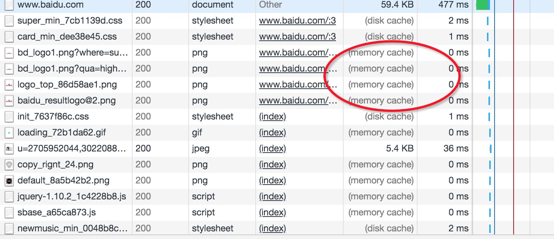Click loading_72b1da62.gif preview icon
The width and height of the screenshot is (554, 239).
(x=9, y=132)
